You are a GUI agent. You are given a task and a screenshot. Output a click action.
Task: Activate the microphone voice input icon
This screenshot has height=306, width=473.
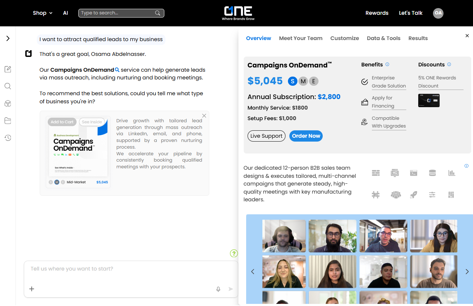pos(218,289)
